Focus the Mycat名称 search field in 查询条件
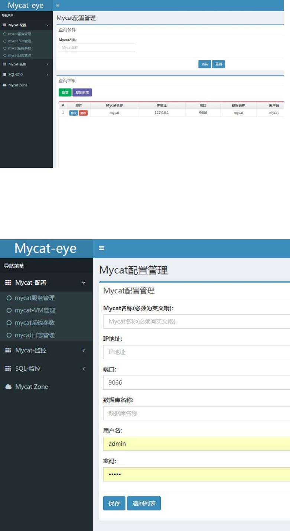The width and height of the screenshot is (290, 531). pyautogui.click(x=97, y=47)
